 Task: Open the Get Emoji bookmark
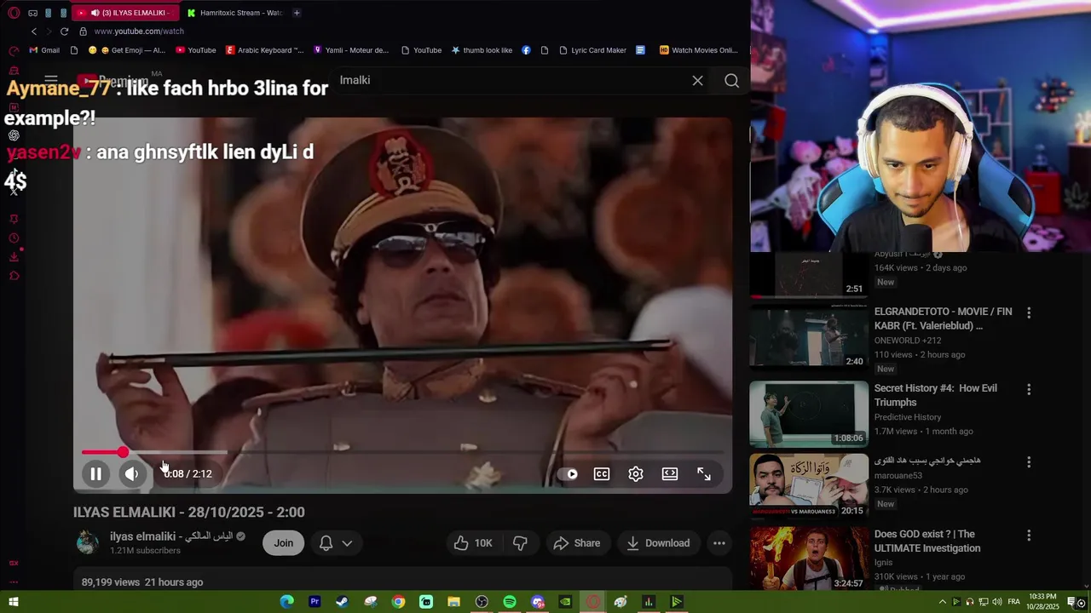127,50
